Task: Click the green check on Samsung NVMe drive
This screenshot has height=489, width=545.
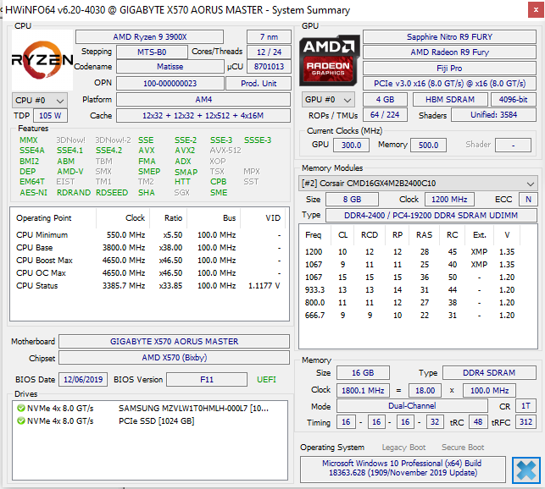Action: [x=20, y=408]
